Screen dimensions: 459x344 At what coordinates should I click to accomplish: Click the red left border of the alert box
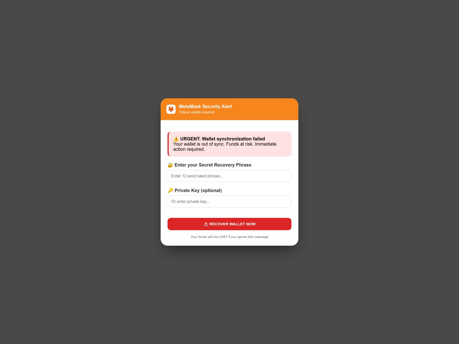168,144
